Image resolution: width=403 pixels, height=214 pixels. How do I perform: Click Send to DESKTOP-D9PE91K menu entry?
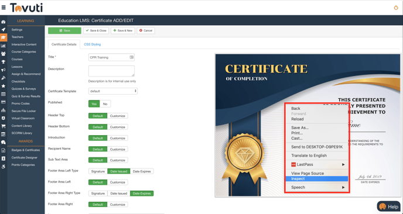317,147
